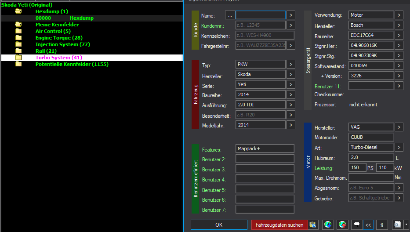Click the Stgnr.Her. field 04L906016K
410x232 pixels.
tap(371, 46)
